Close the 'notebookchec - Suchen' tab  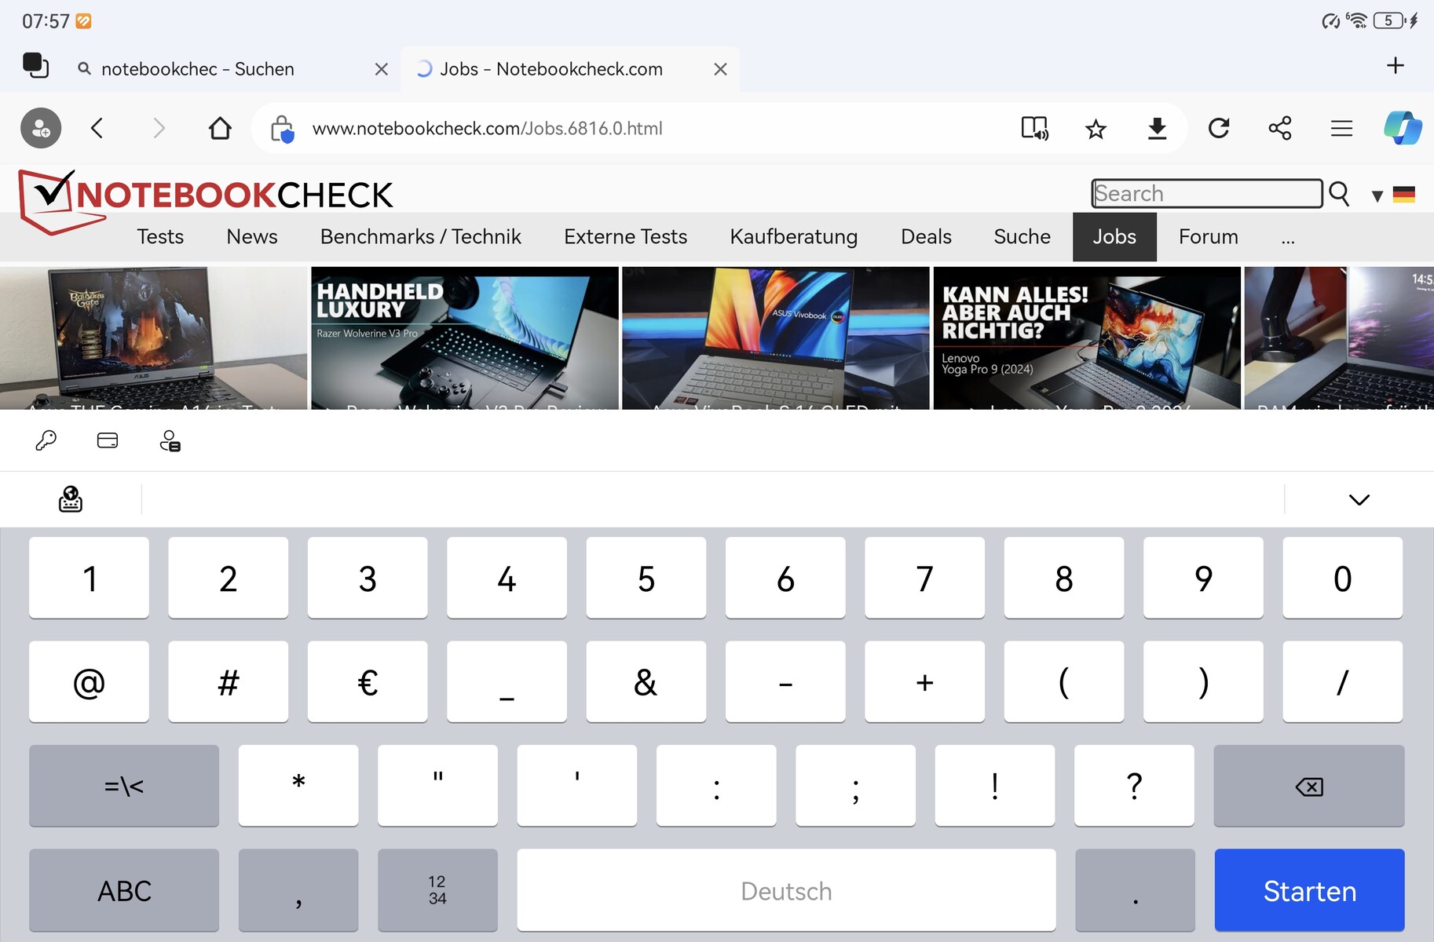click(x=382, y=69)
